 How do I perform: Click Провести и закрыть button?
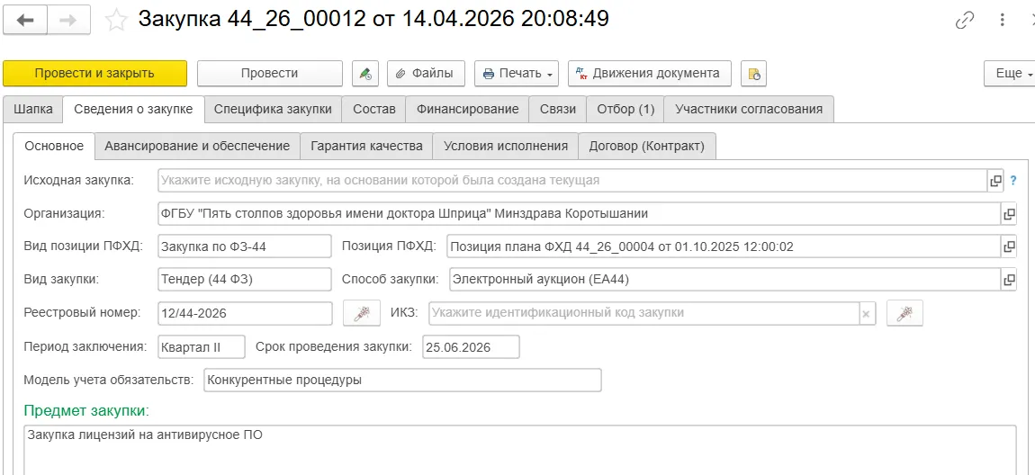tap(95, 73)
